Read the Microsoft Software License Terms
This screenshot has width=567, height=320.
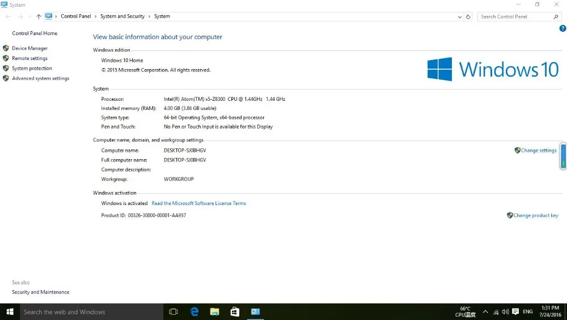tap(199, 203)
